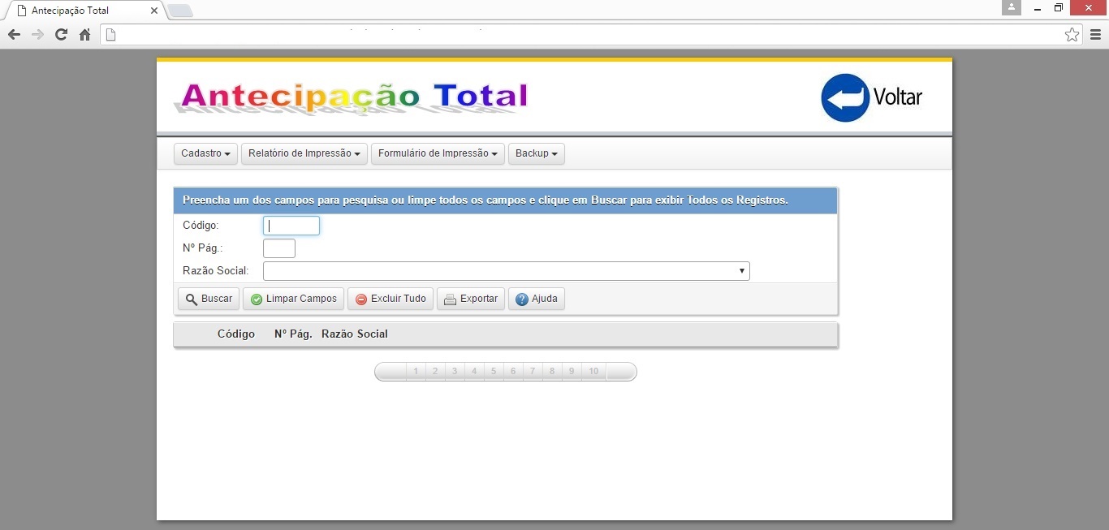Focus the Código input field
The width and height of the screenshot is (1109, 530).
tap(291, 226)
